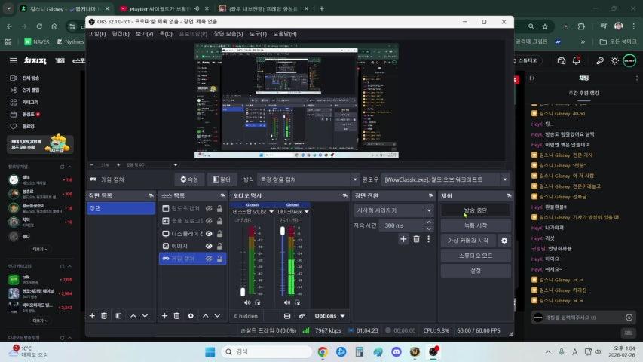Open Discord from the Windows taskbar
The image size is (643, 362).
(x=396, y=351)
